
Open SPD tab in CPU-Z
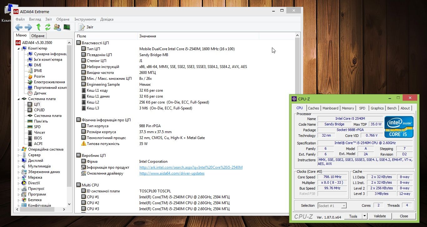(362, 108)
